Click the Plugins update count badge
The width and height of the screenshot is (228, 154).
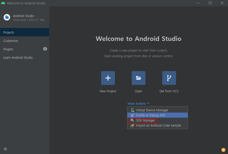coord(45,49)
